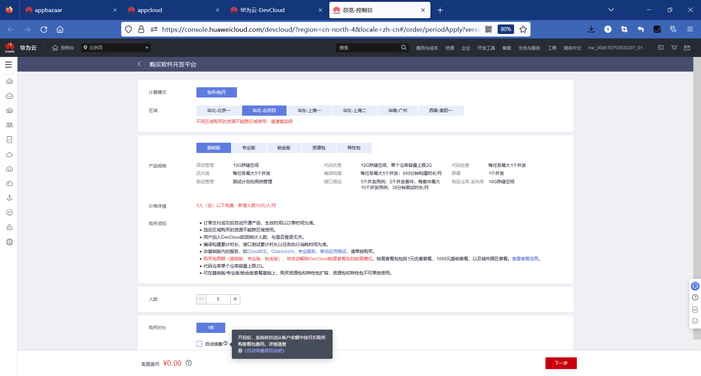The width and height of the screenshot is (701, 376).
Task: Click the site permissions icon in address bar
Action: (154, 29)
